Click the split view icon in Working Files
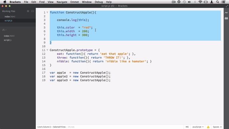This screenshot has width=229, height=129. tap(33, 11)
